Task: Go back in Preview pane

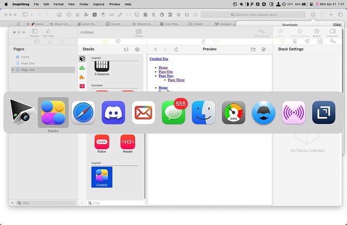Action: pyautogui.click(x=155, y=49)
